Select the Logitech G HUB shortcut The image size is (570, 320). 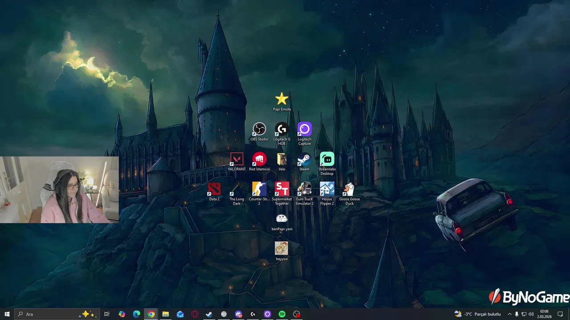coord(281,129)
